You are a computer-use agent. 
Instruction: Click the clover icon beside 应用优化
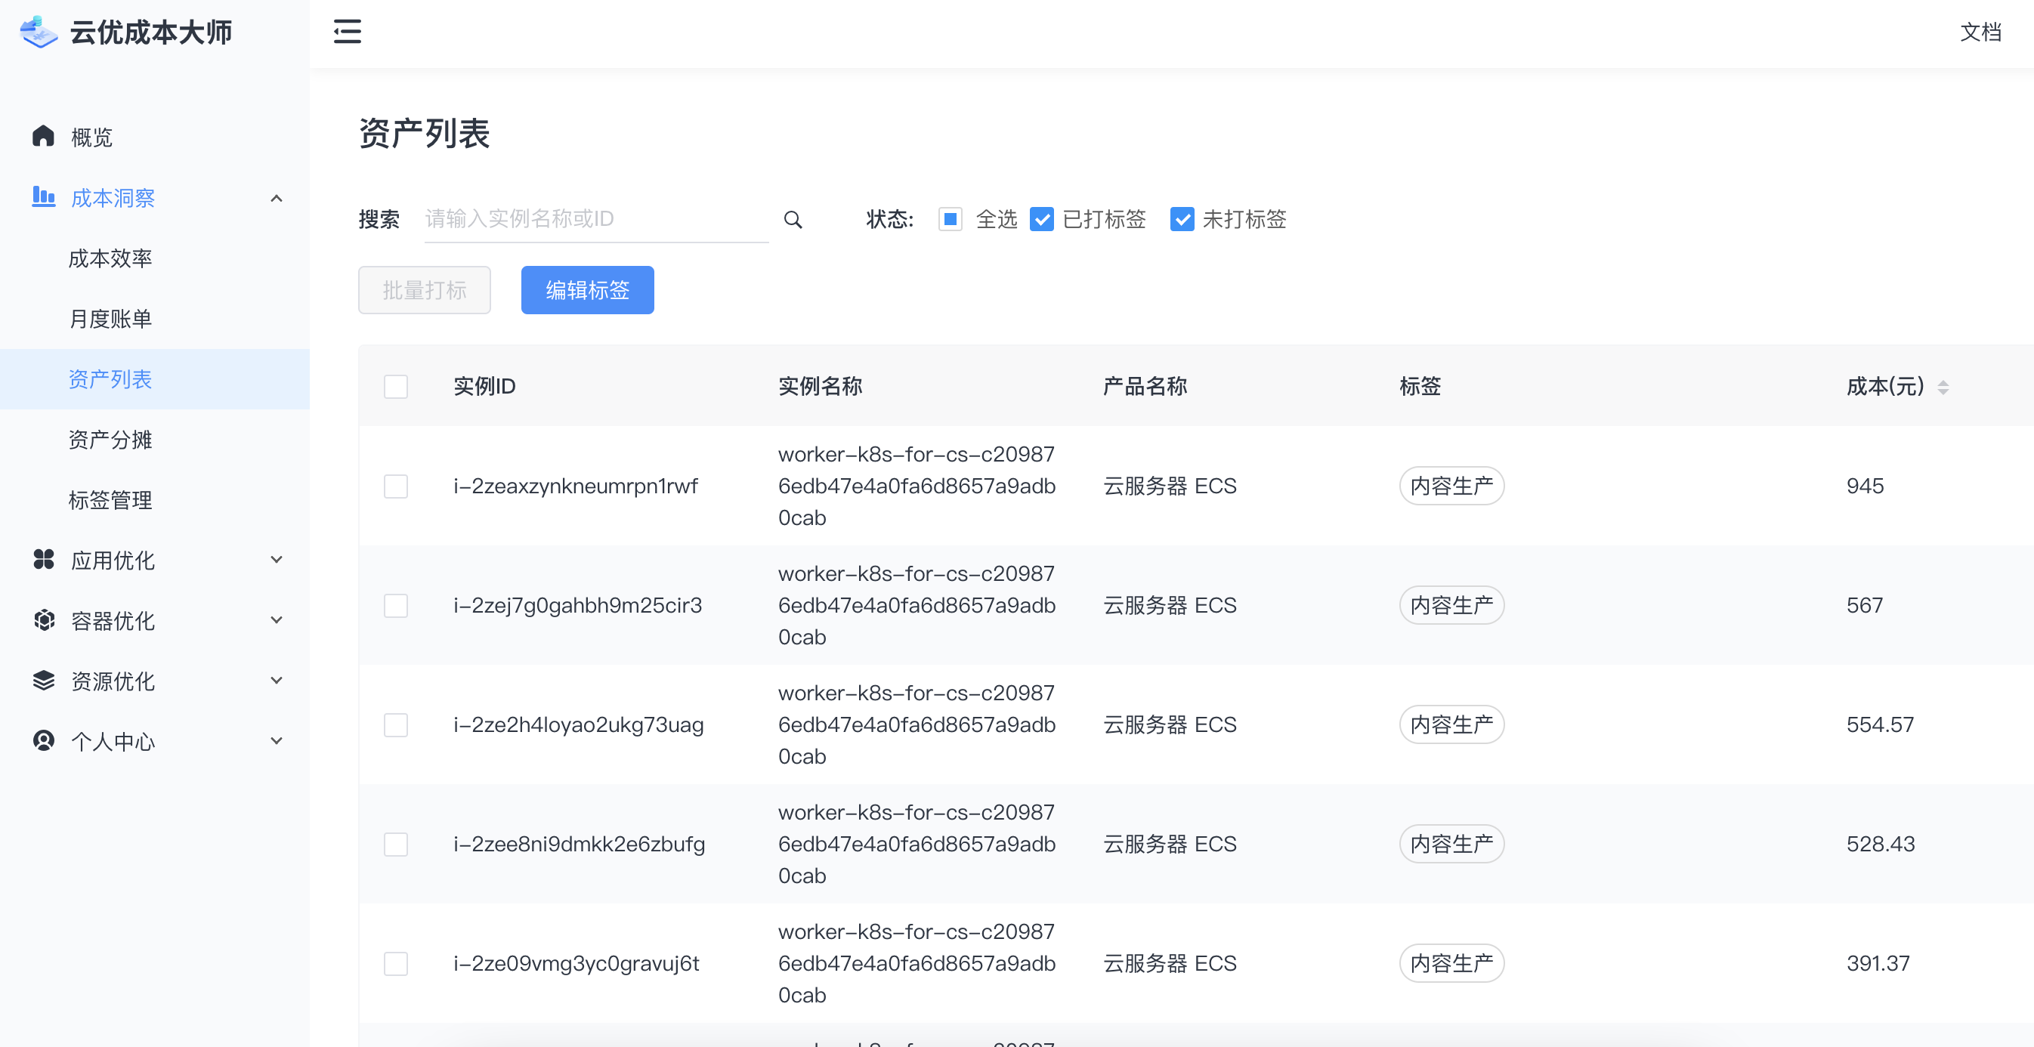click(43, 559)
